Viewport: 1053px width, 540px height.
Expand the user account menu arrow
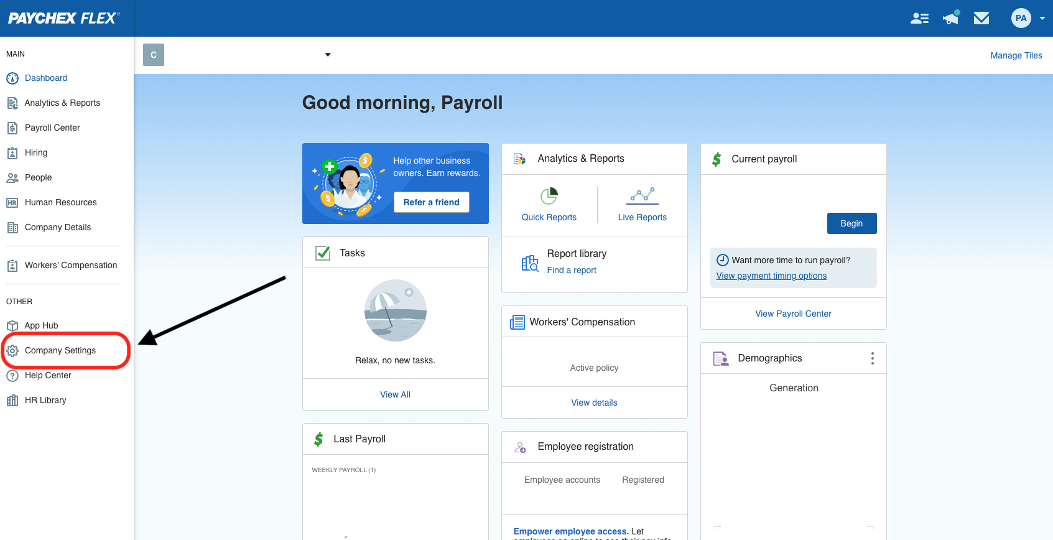[x=1042, y=18]
